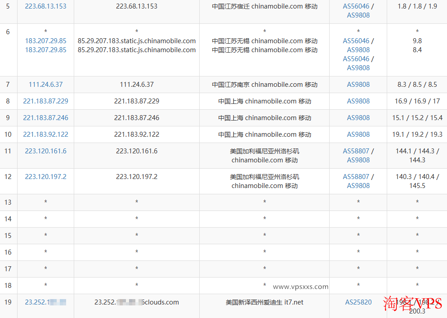447x318 pixels.
Task: Open the 223.68.13.153 link on hop 5
Action: [45, 6]
